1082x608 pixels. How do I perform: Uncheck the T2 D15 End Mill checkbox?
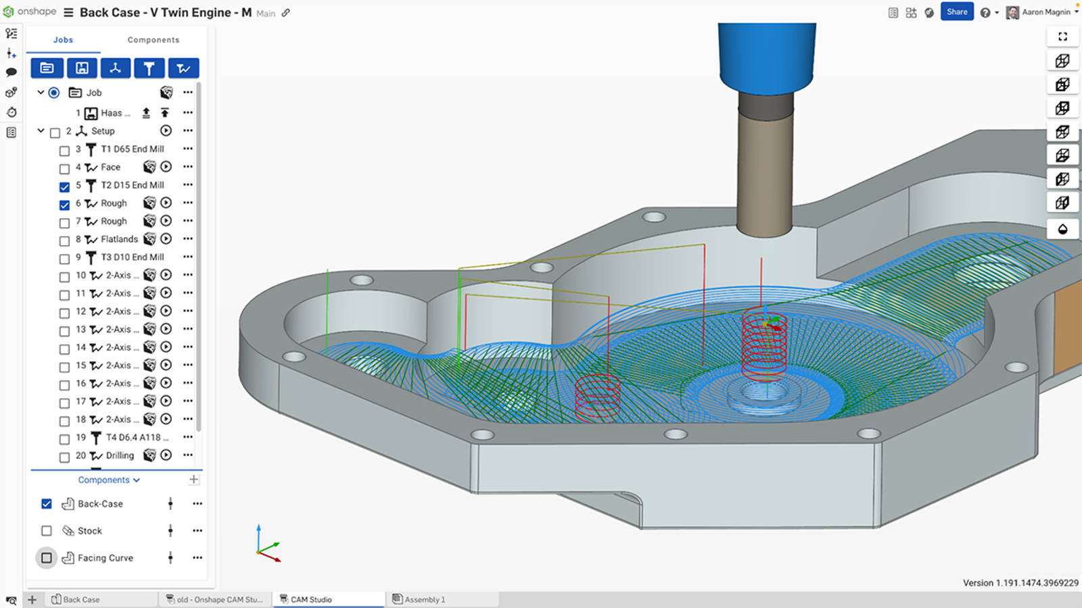point(64,186)
